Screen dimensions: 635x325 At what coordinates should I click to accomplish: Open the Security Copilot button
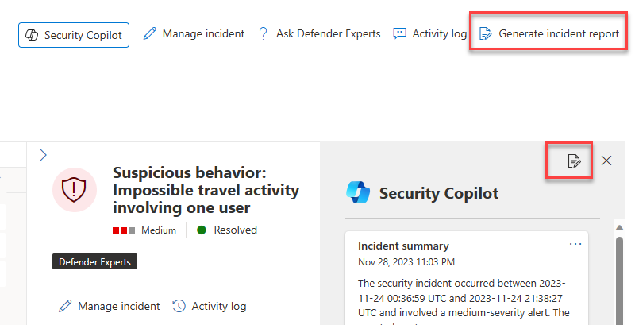74,35
